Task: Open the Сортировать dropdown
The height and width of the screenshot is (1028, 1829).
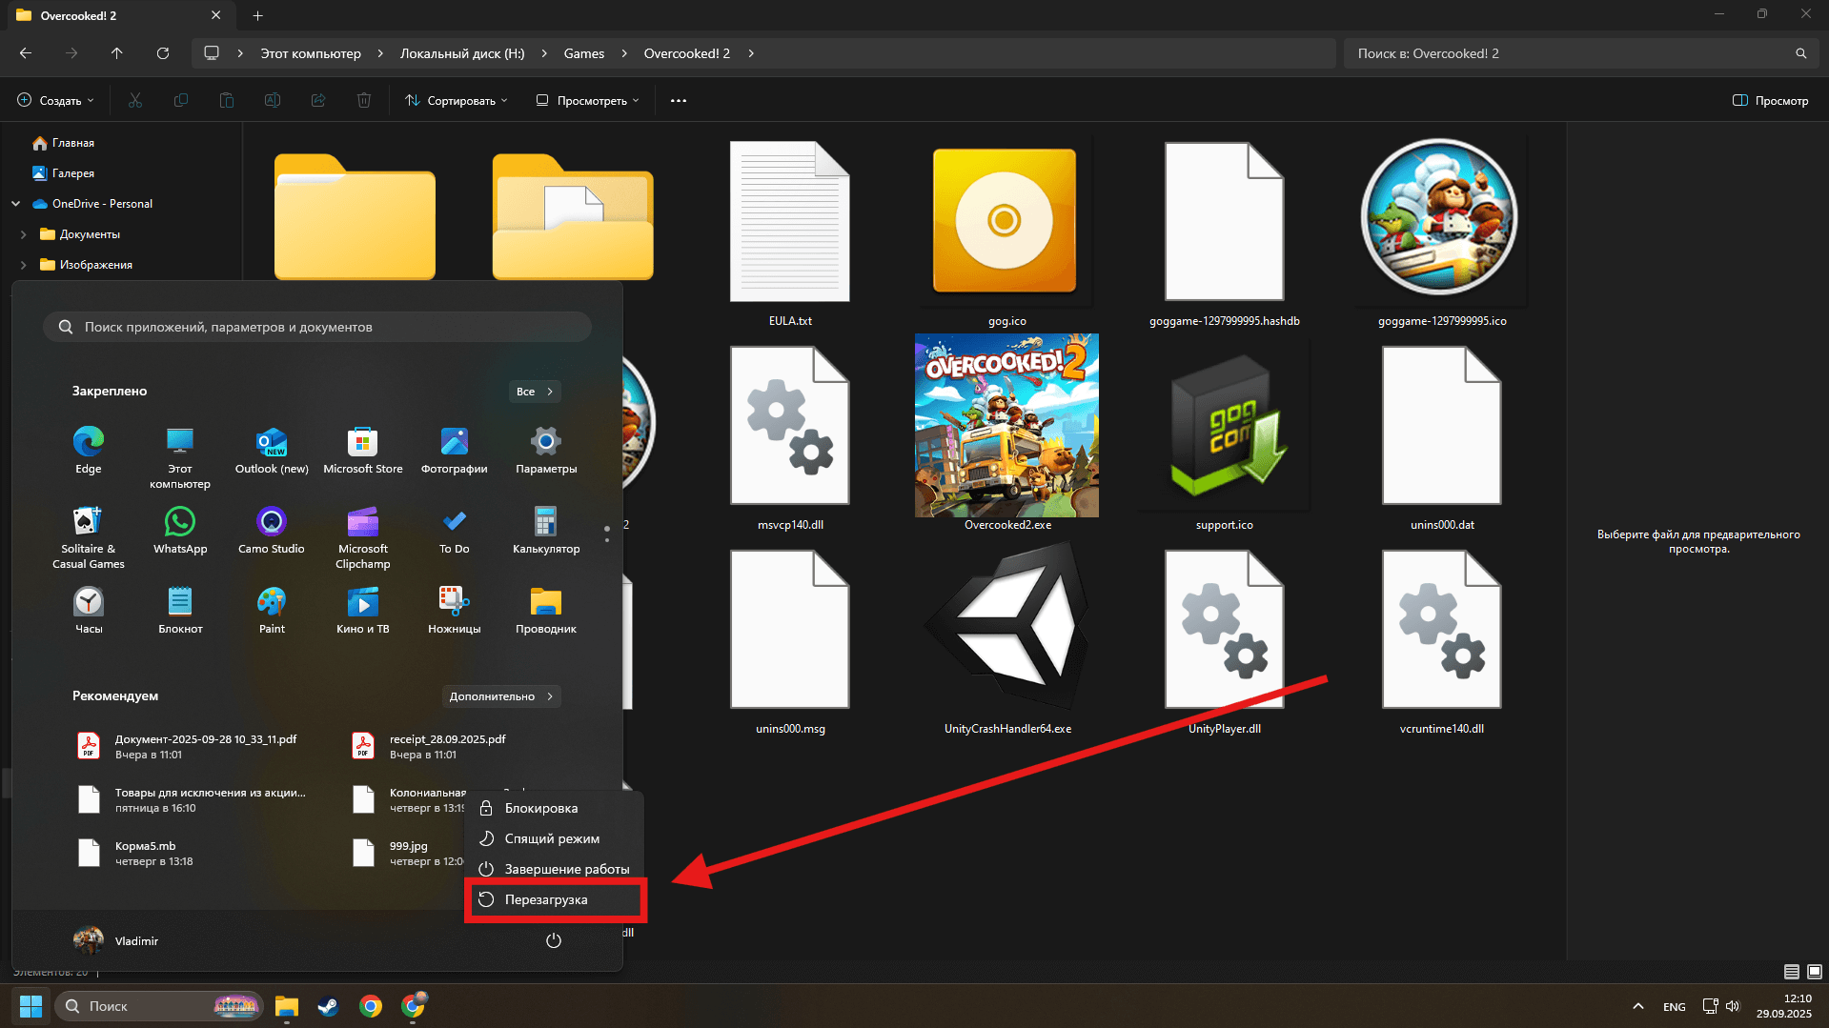Action: [457, 101]
